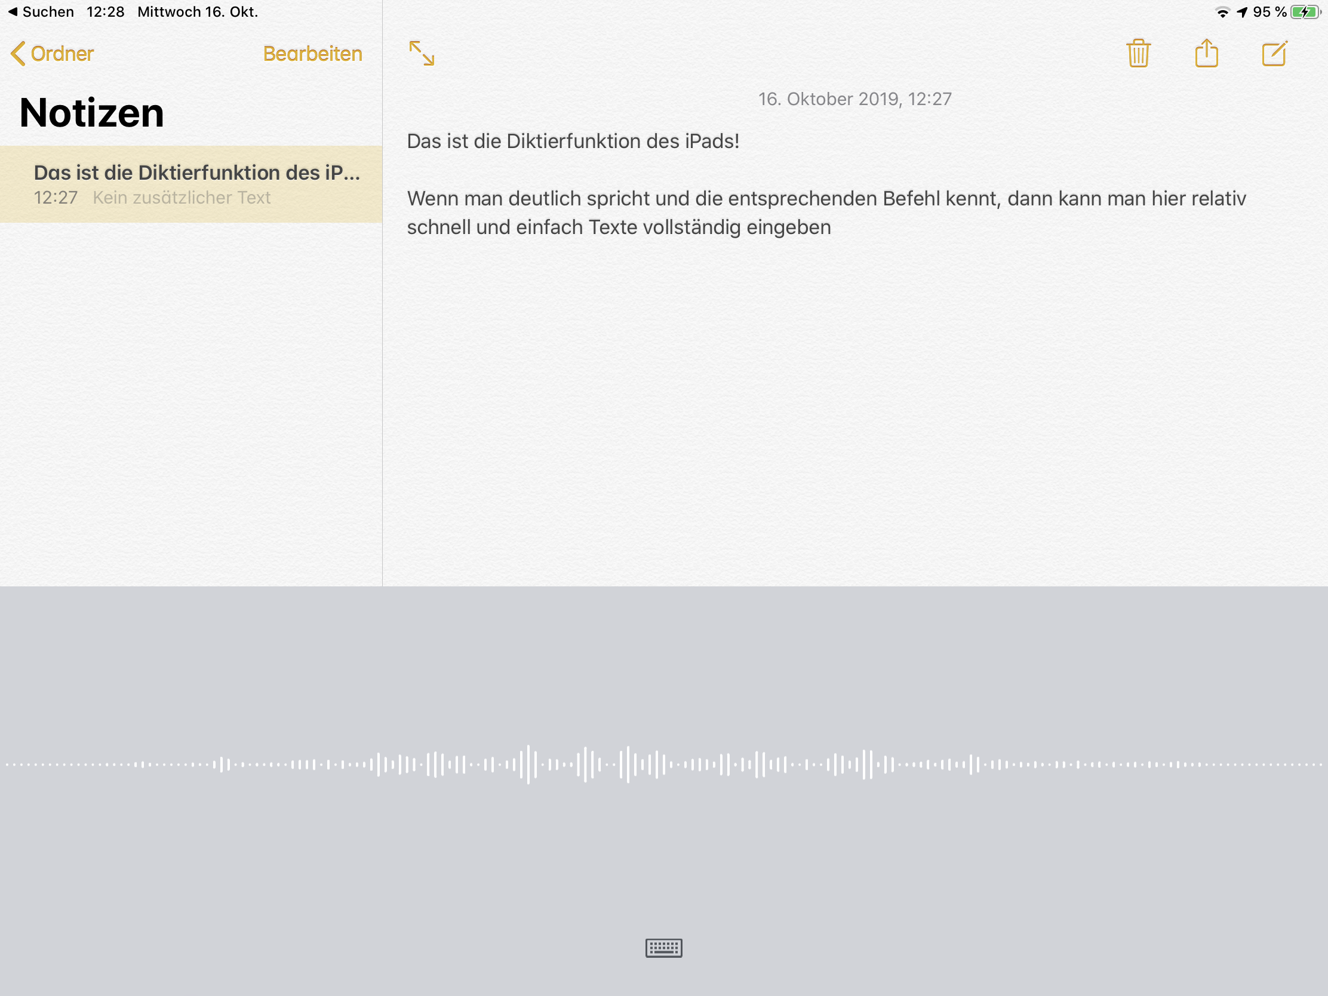Create a new note with compose icon

point(1274,53)
